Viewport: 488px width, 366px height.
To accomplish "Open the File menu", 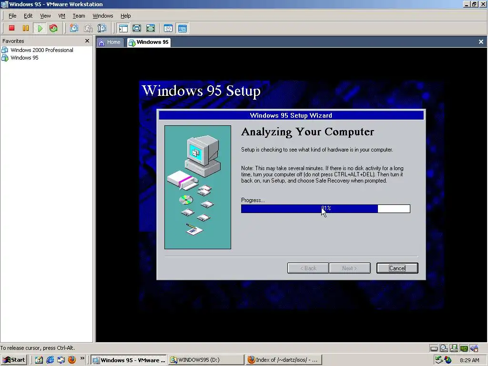I will (12, 16).
